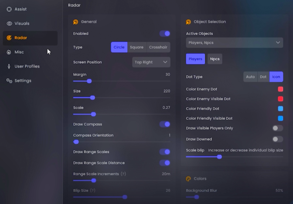Click the Scale value 0.27

click(166, 108)
